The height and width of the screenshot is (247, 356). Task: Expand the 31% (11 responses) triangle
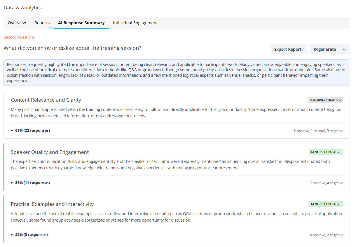tap(12, 183)
